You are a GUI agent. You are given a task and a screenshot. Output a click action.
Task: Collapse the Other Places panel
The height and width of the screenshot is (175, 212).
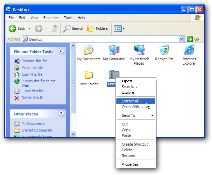[61, 113]
